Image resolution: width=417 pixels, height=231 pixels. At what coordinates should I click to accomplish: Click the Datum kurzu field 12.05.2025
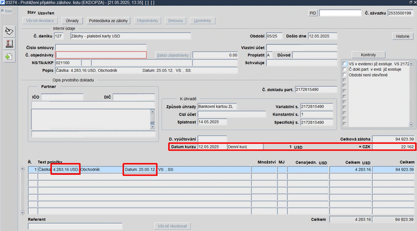point(212,147)
